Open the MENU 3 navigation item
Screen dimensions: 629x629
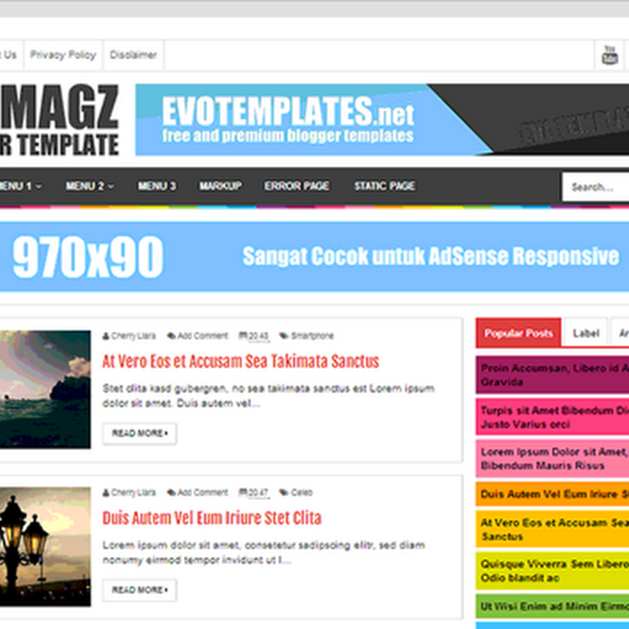156,186
